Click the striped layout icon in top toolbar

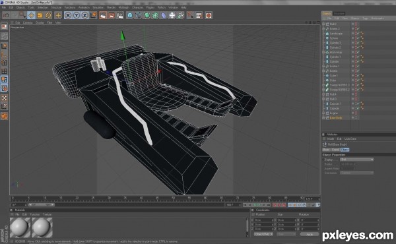199,15
